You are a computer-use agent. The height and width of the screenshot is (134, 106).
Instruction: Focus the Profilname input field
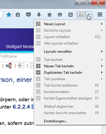16,56
